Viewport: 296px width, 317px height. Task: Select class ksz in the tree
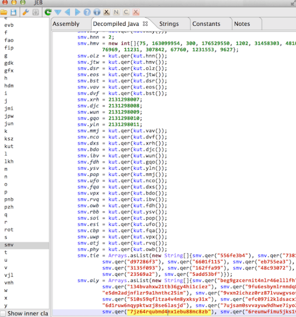(9, 139)
